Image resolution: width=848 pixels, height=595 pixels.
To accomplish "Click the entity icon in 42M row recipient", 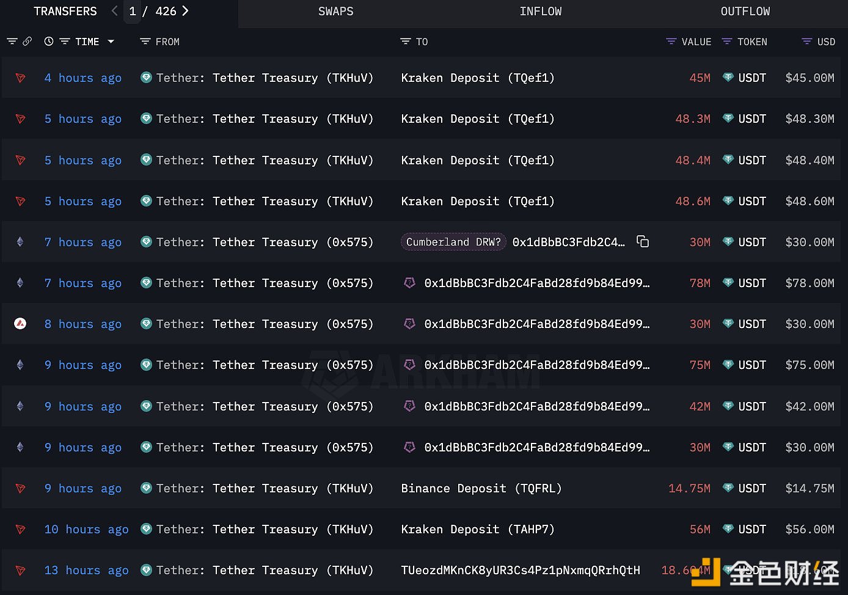I will coord(409,406).
